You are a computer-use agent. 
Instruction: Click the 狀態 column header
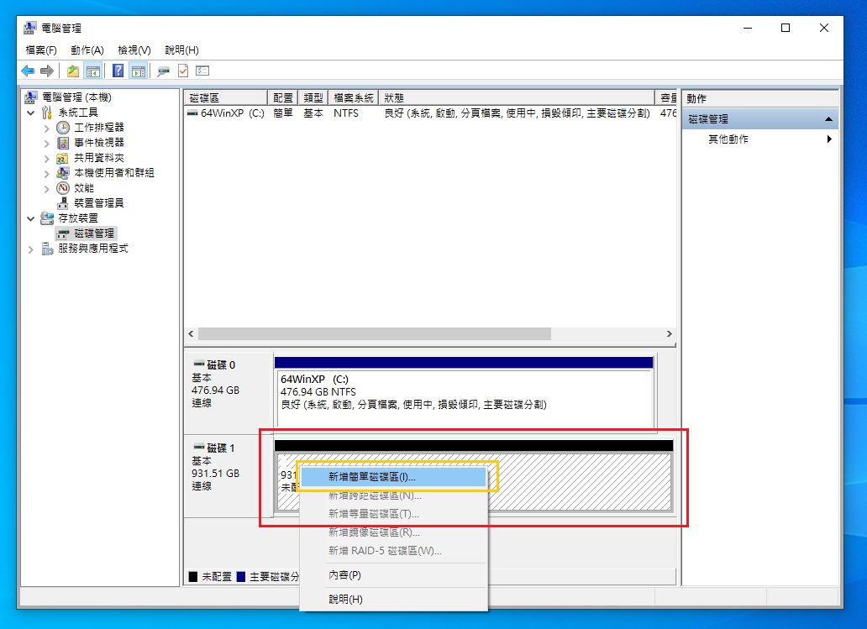[x=516, y=98]
